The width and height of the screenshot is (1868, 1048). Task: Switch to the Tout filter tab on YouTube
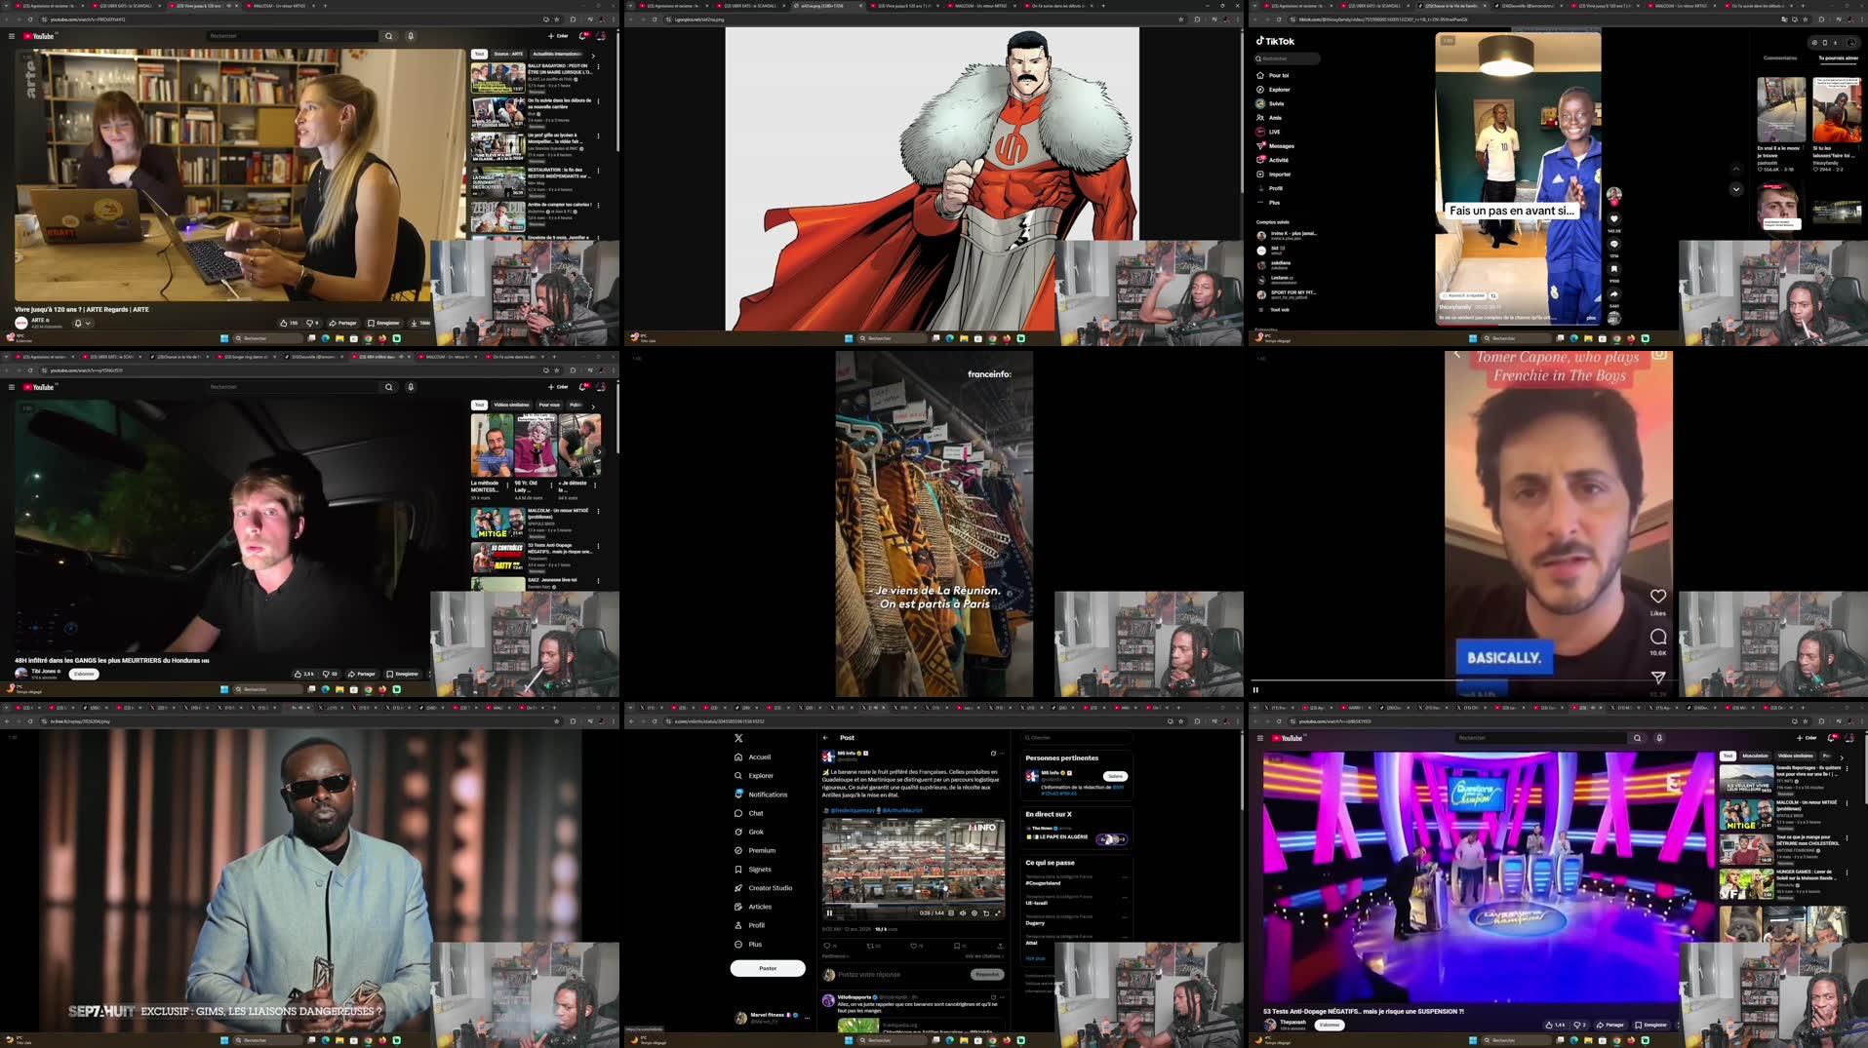479,53
